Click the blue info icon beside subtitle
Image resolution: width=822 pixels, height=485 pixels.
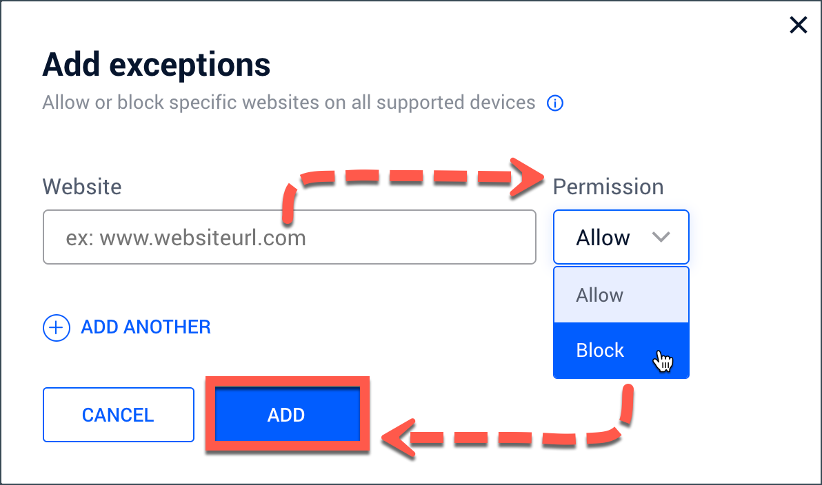554,103
